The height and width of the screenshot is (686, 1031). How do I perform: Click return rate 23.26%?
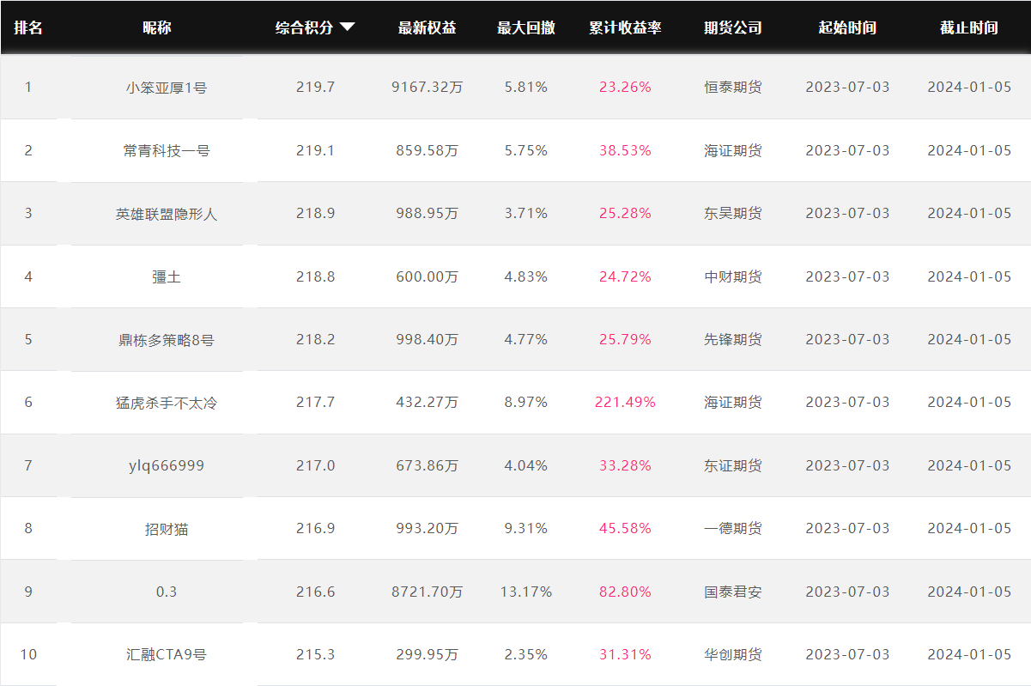pyautogui.click(x=626, y=88)
